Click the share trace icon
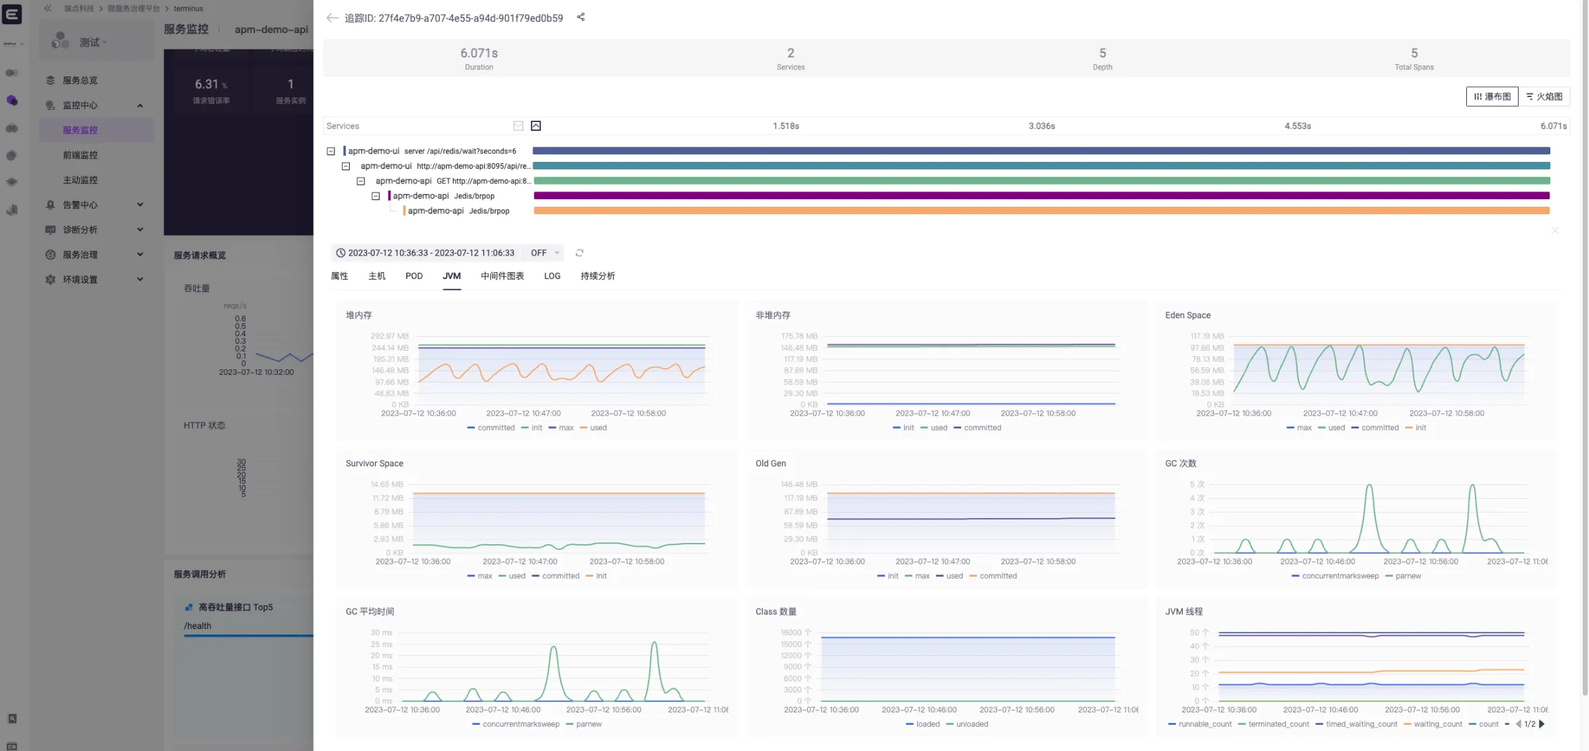This screenshot has width=1589, height=751. click(581, 17)
